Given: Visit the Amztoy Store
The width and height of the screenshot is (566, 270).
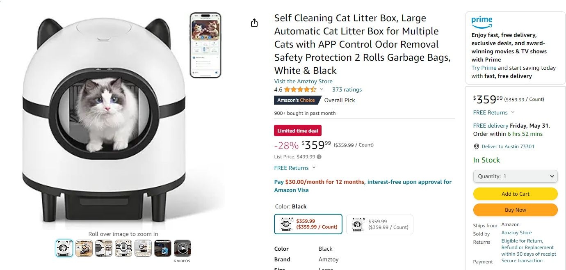Looking at the screenshot, I should coord(304,81).
